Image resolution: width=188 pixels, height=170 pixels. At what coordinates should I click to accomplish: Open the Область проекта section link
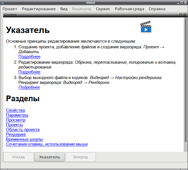[23, 130]
